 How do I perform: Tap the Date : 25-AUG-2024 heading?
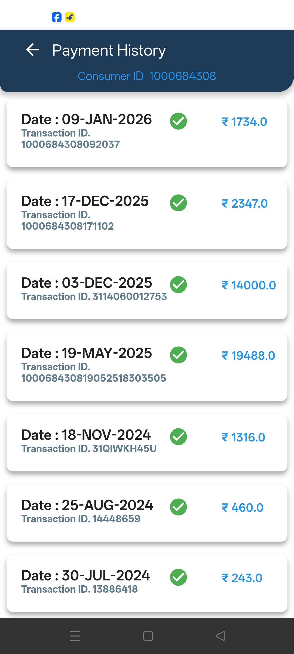click(87, 505)
